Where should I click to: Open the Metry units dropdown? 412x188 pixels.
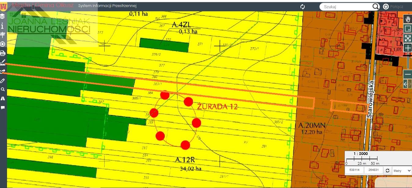(x=402, y=171)
